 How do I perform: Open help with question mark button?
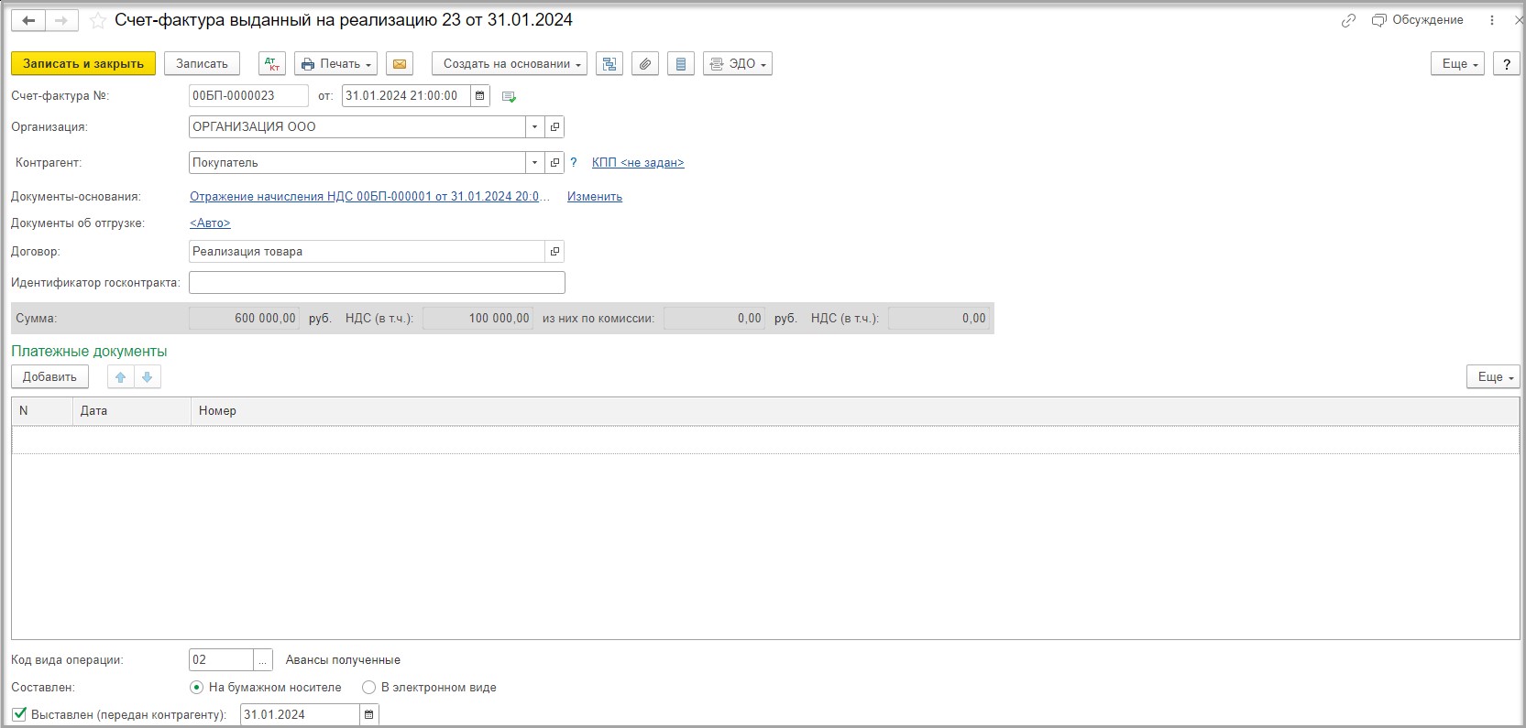coord(1507,63)
